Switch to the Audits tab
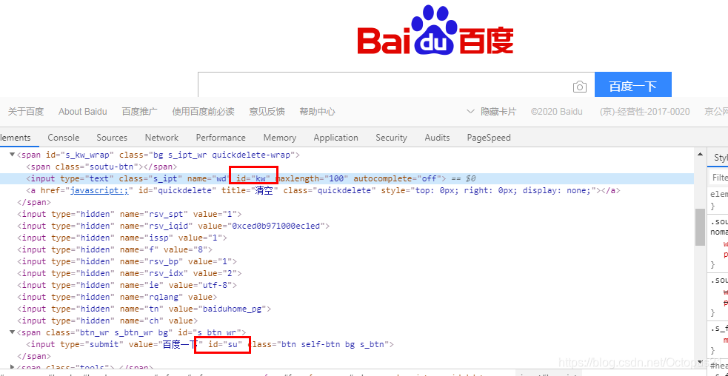 [438, 138]
